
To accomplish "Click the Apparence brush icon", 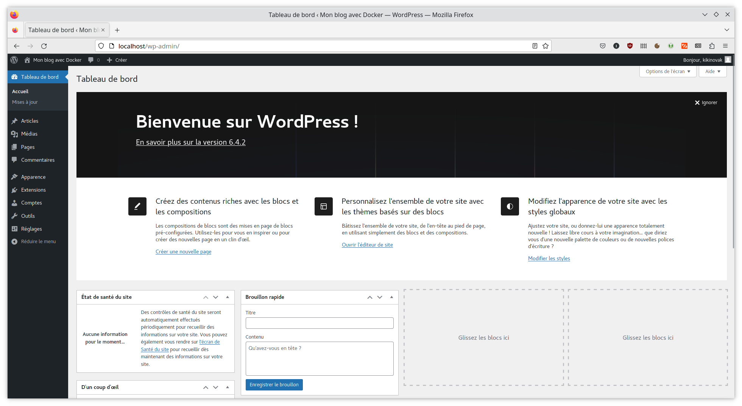I will click(x=14, y=177).
